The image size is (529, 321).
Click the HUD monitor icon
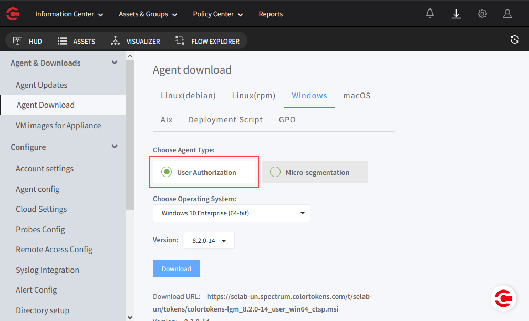[17, 41]
